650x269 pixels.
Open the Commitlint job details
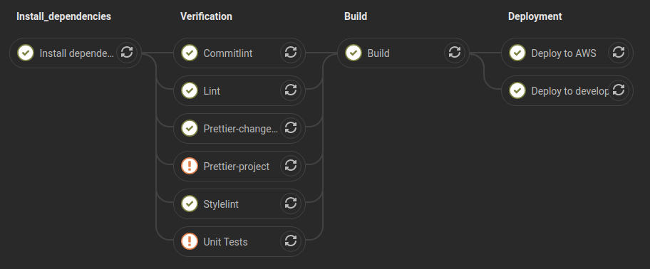[x=228, y=53]
